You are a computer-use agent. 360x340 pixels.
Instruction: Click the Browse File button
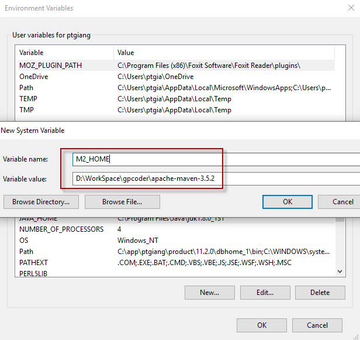(122, 201)
